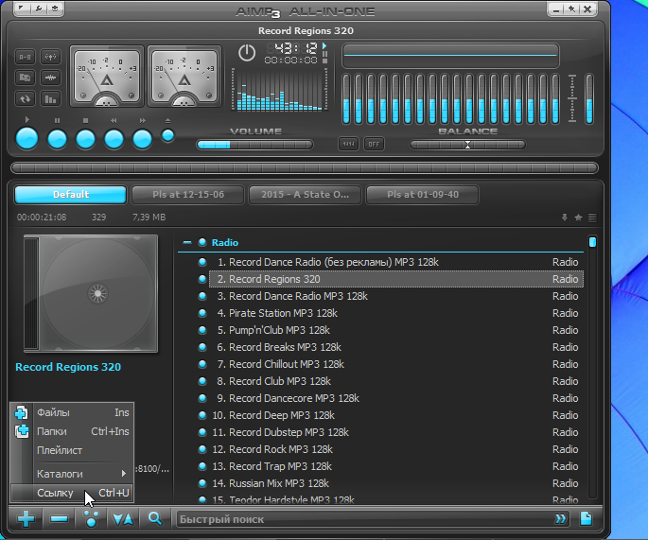Click the plus button to add items
The height and width of the screenshot is (540, 648).
[x=26, y=519]
